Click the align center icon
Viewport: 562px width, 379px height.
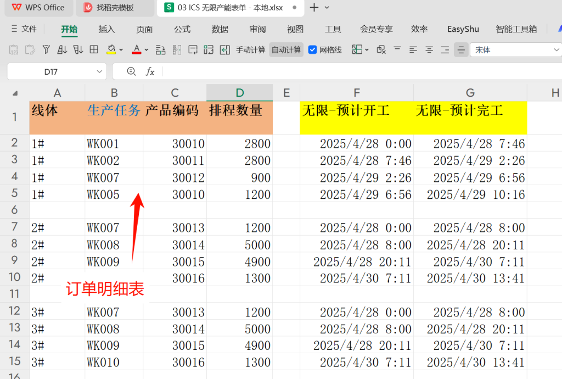point(429,50)
